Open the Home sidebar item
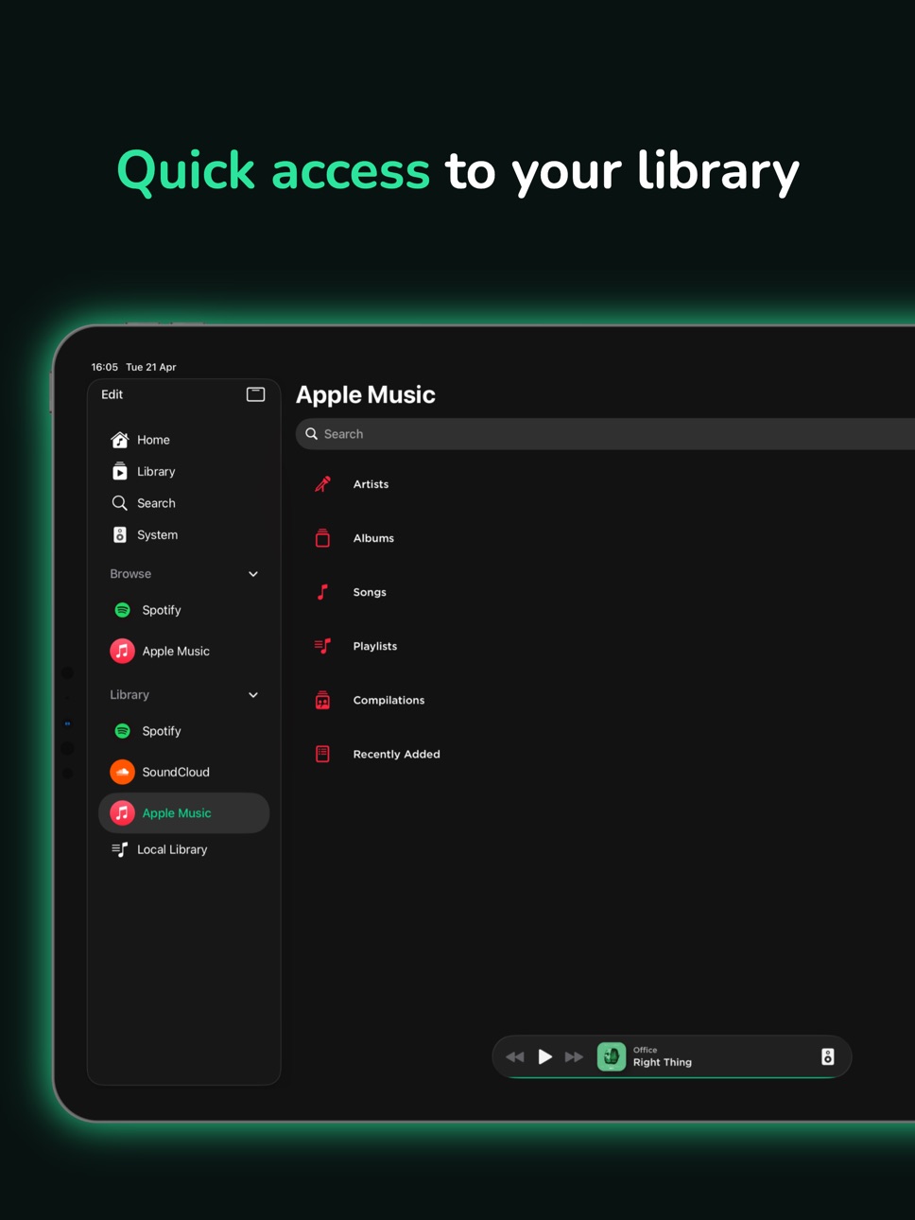915x1220 pixels. point(183,440)
